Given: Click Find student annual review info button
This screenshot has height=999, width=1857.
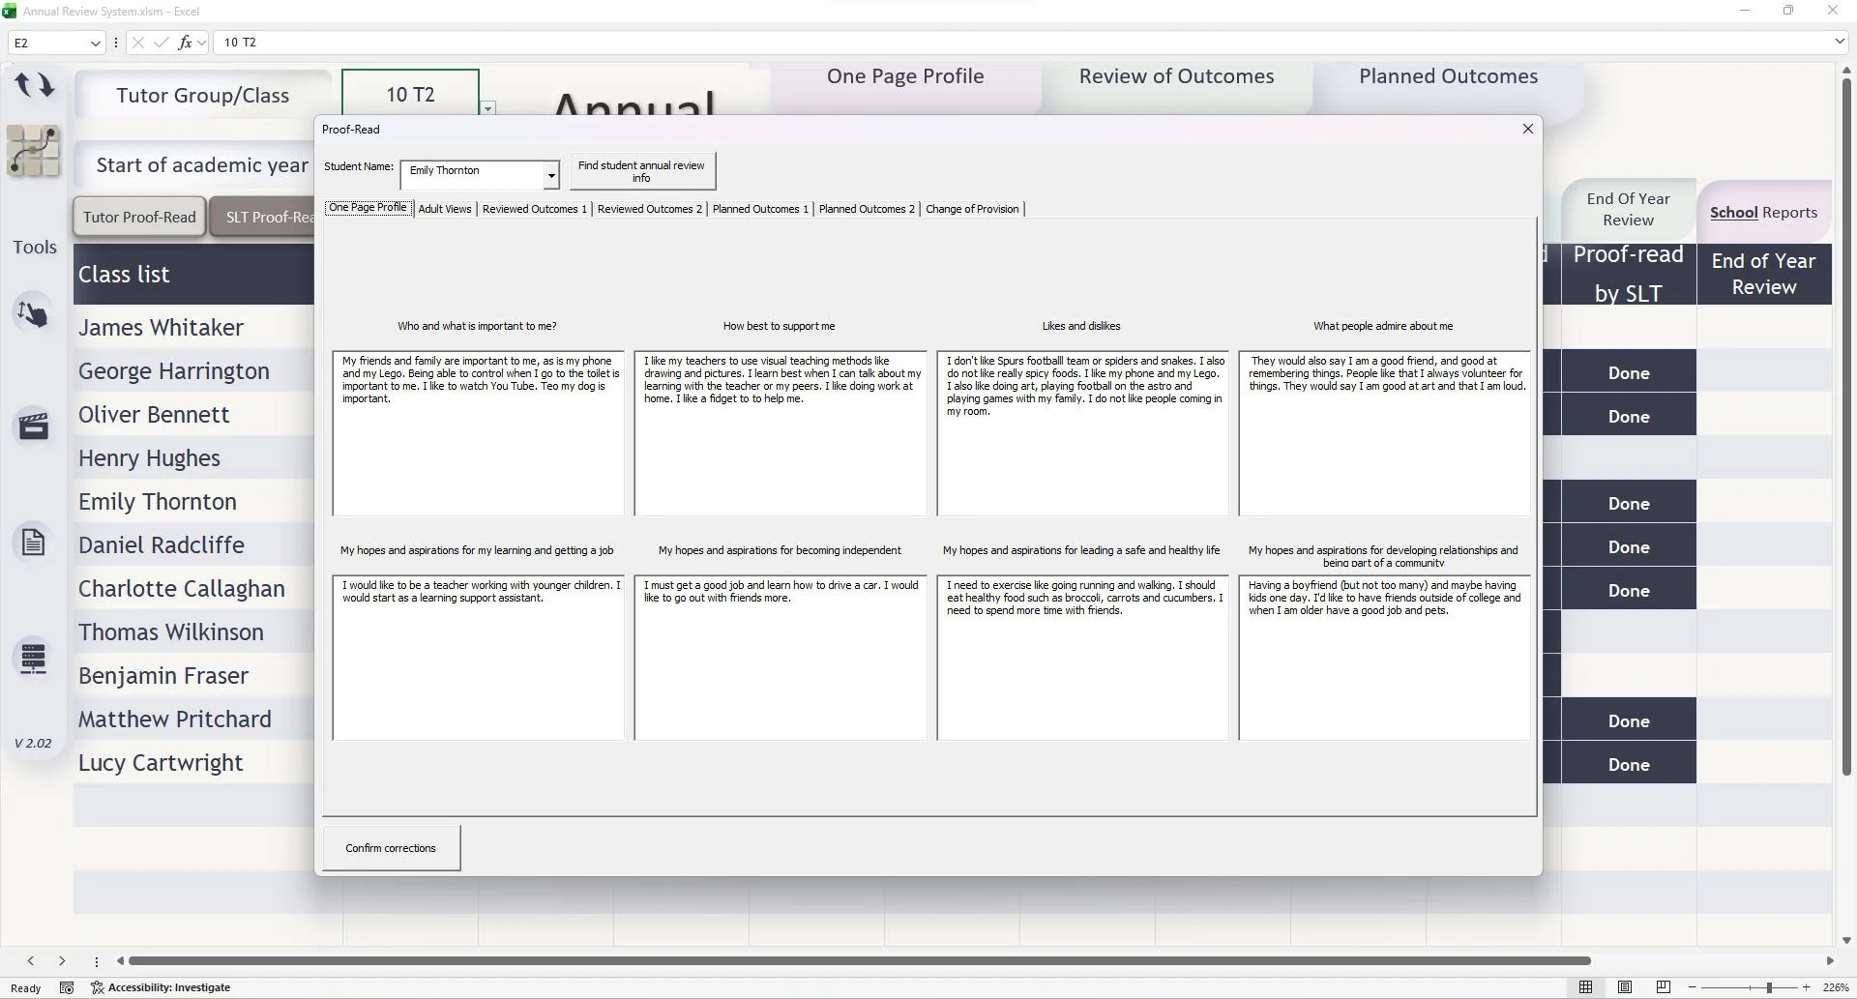Looking at the screenshot, I should pos(641,171).
